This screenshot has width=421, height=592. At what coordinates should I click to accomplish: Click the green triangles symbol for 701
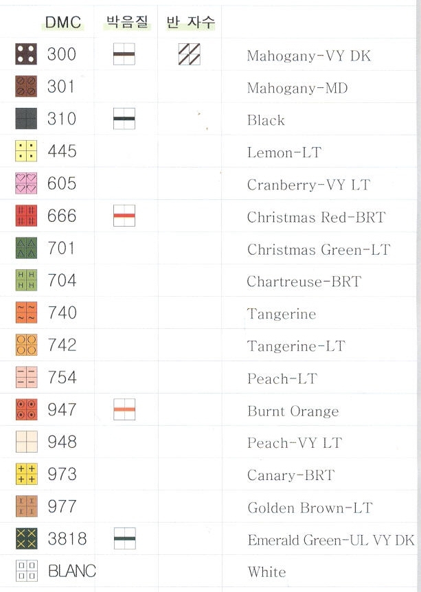26,248
